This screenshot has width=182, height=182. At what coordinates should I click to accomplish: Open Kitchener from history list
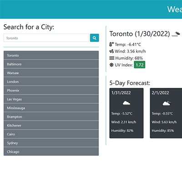click(x=51, y=126)
